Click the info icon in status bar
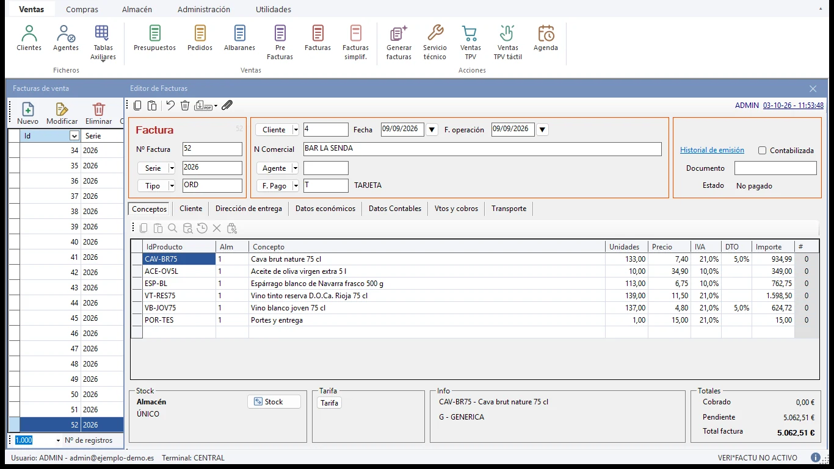Screen dimensions: 834x469 click(x=816, y=457)
